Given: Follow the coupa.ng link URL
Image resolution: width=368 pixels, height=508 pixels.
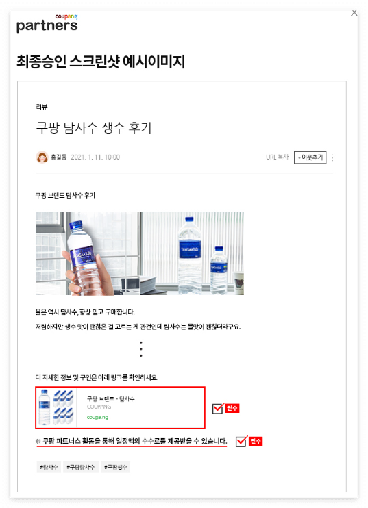Looking at the screenshot, I should pos(97,418).
